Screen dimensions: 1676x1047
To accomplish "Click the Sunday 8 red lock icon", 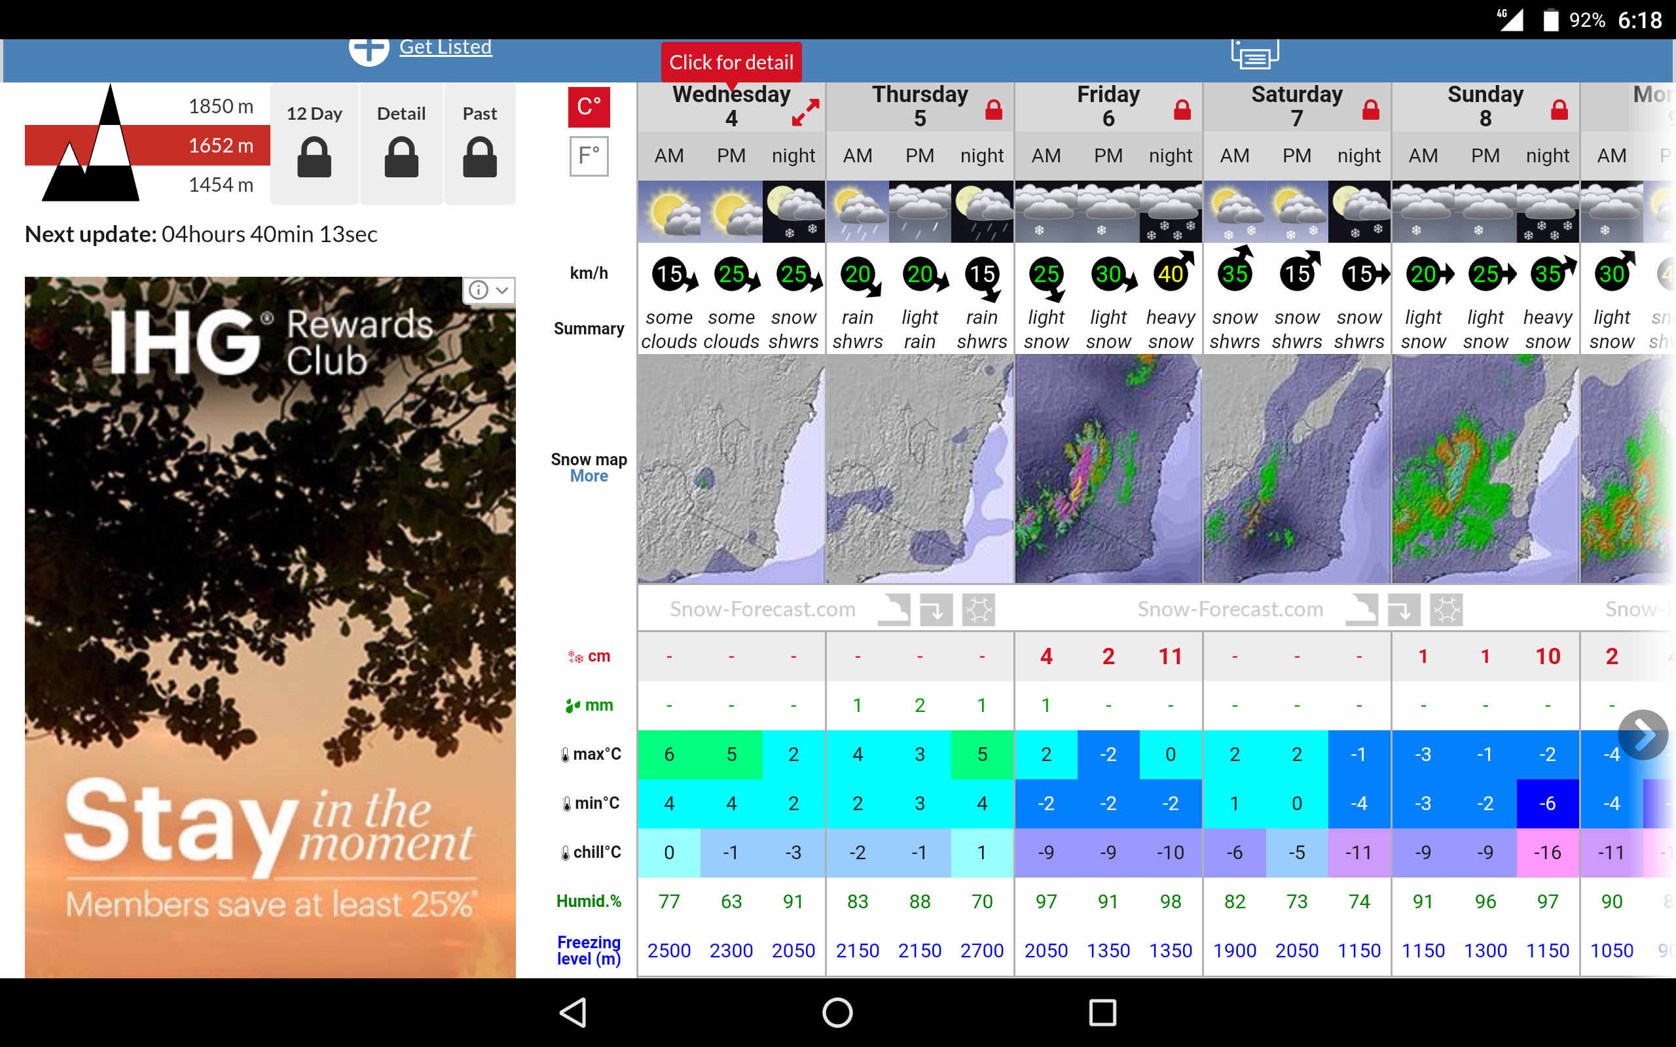I will point(1559,109).
